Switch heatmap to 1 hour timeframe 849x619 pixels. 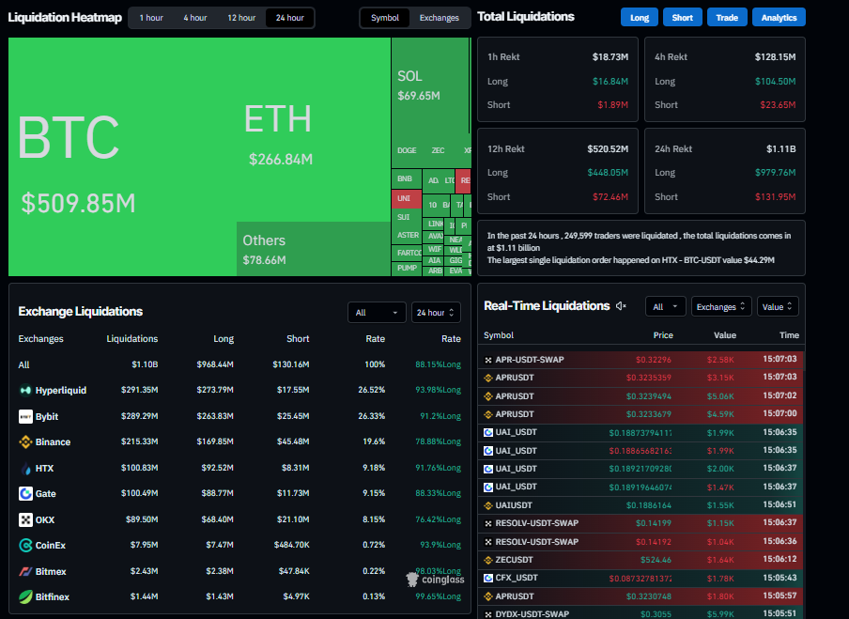tap(150, 17)
